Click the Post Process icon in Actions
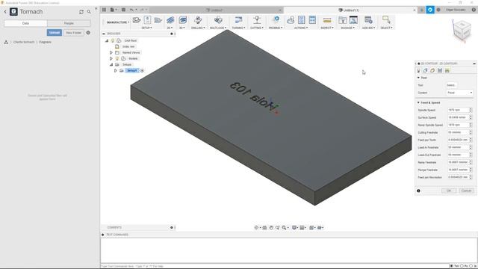The width and height of the screenshot is (478, 269). [x=302, y=20]
